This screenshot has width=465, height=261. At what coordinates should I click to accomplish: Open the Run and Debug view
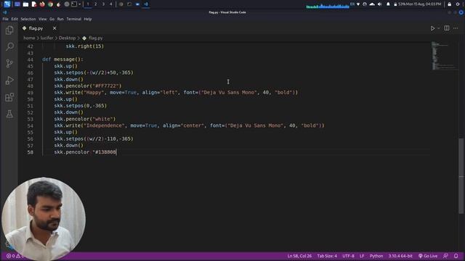[x=9, y=80]
